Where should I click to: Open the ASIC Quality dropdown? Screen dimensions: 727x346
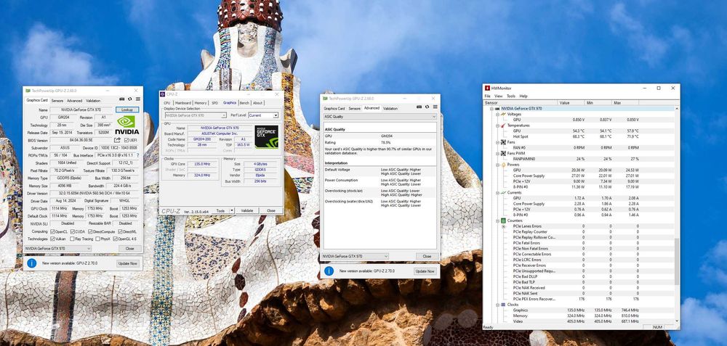click(379, 117)
